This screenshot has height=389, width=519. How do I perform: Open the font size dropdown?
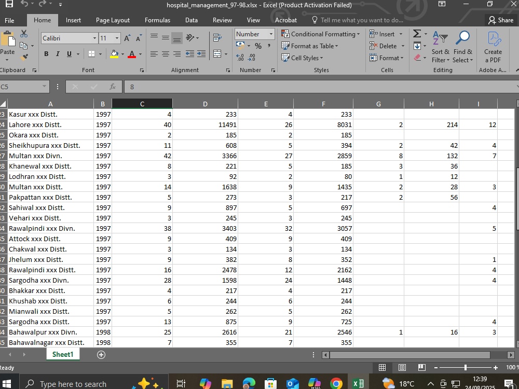117,38
